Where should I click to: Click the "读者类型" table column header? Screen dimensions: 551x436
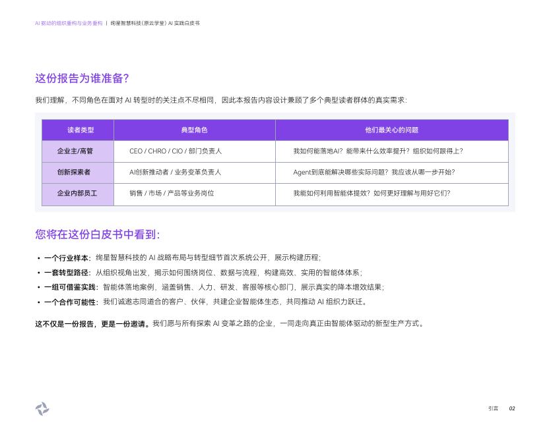(x=78, y=130)
